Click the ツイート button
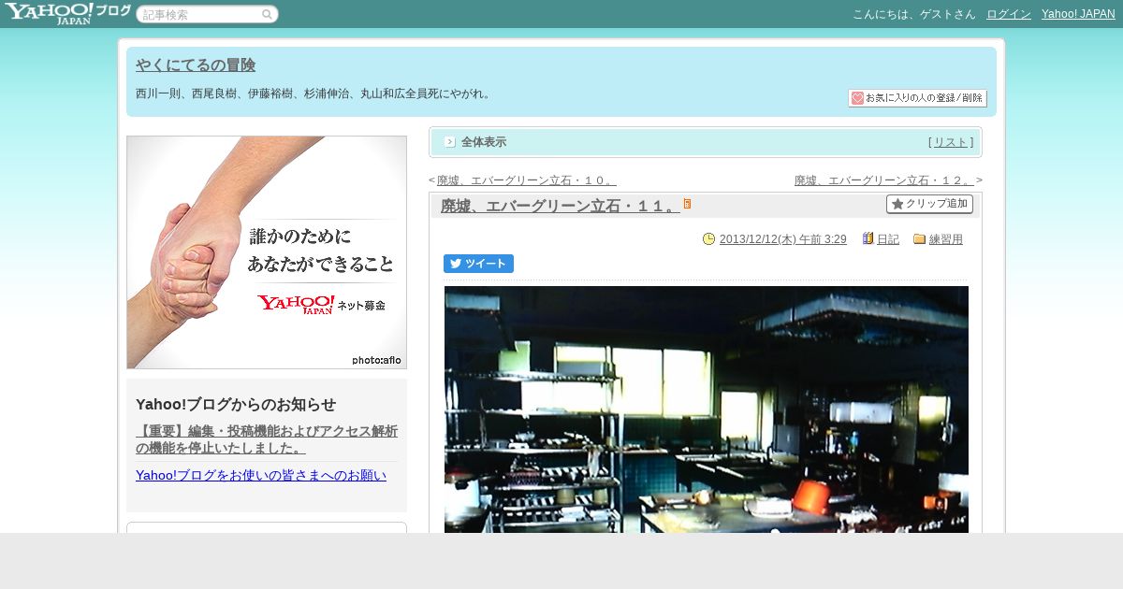The image size is (1123, 589). pyautogui.click(x=478, y=264)
